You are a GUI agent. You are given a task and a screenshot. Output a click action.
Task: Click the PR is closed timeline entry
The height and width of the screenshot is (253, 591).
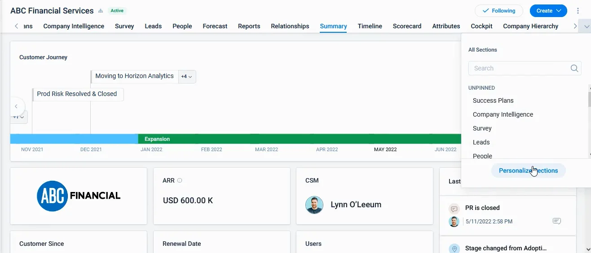[x=507, y=215]
